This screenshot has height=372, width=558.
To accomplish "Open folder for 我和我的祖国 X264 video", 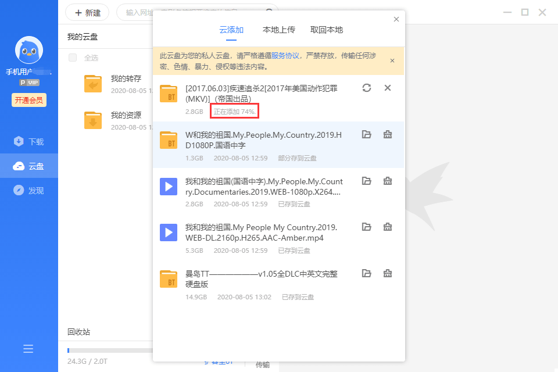I will point(366,181).
